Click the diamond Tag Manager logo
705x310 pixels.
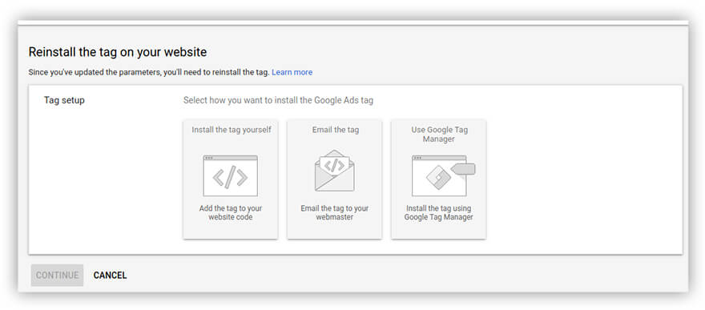(438, 178)
